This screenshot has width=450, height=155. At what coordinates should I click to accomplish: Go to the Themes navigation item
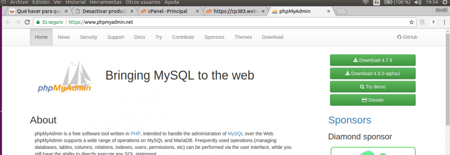243,37
